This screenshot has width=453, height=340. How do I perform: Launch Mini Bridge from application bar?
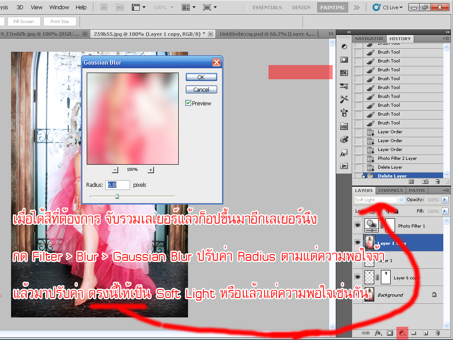tap(119, 8)
